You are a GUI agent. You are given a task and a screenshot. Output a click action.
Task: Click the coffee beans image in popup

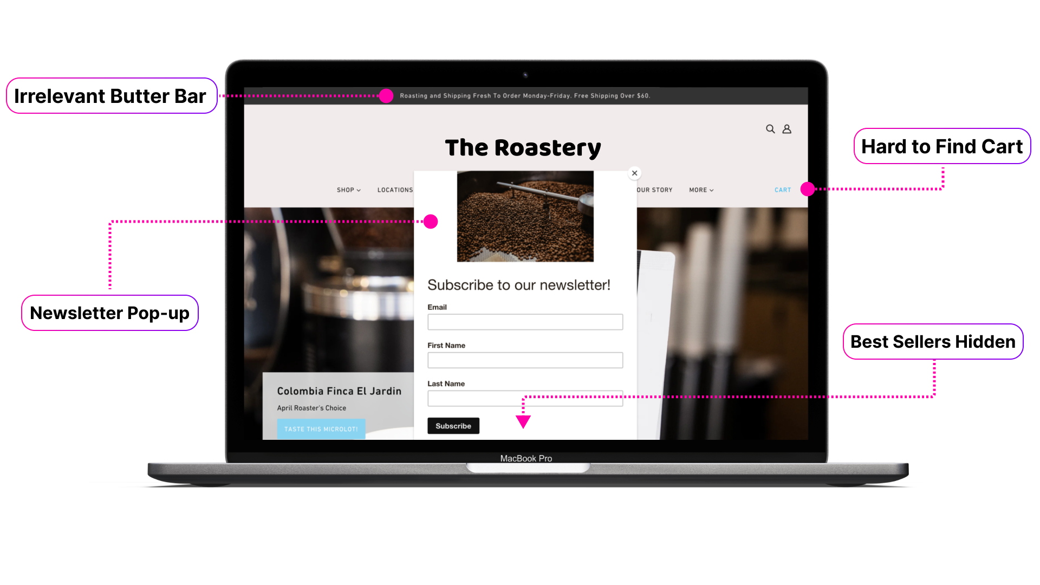[x=525, y=217]
